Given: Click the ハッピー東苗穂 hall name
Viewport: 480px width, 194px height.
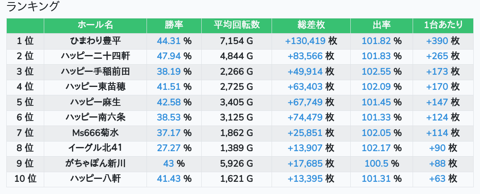Looking at the screenshot, I should 96,87.
